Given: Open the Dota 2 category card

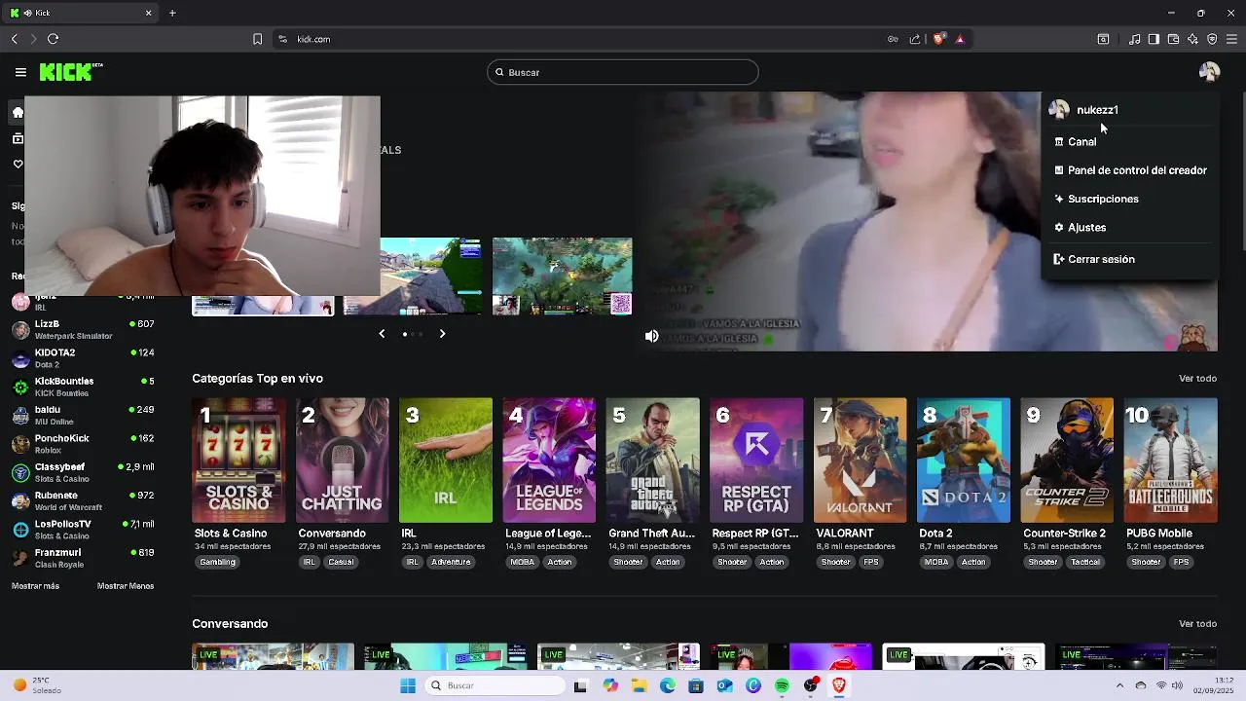Looking at the screenshot, I should click(964, 461).
